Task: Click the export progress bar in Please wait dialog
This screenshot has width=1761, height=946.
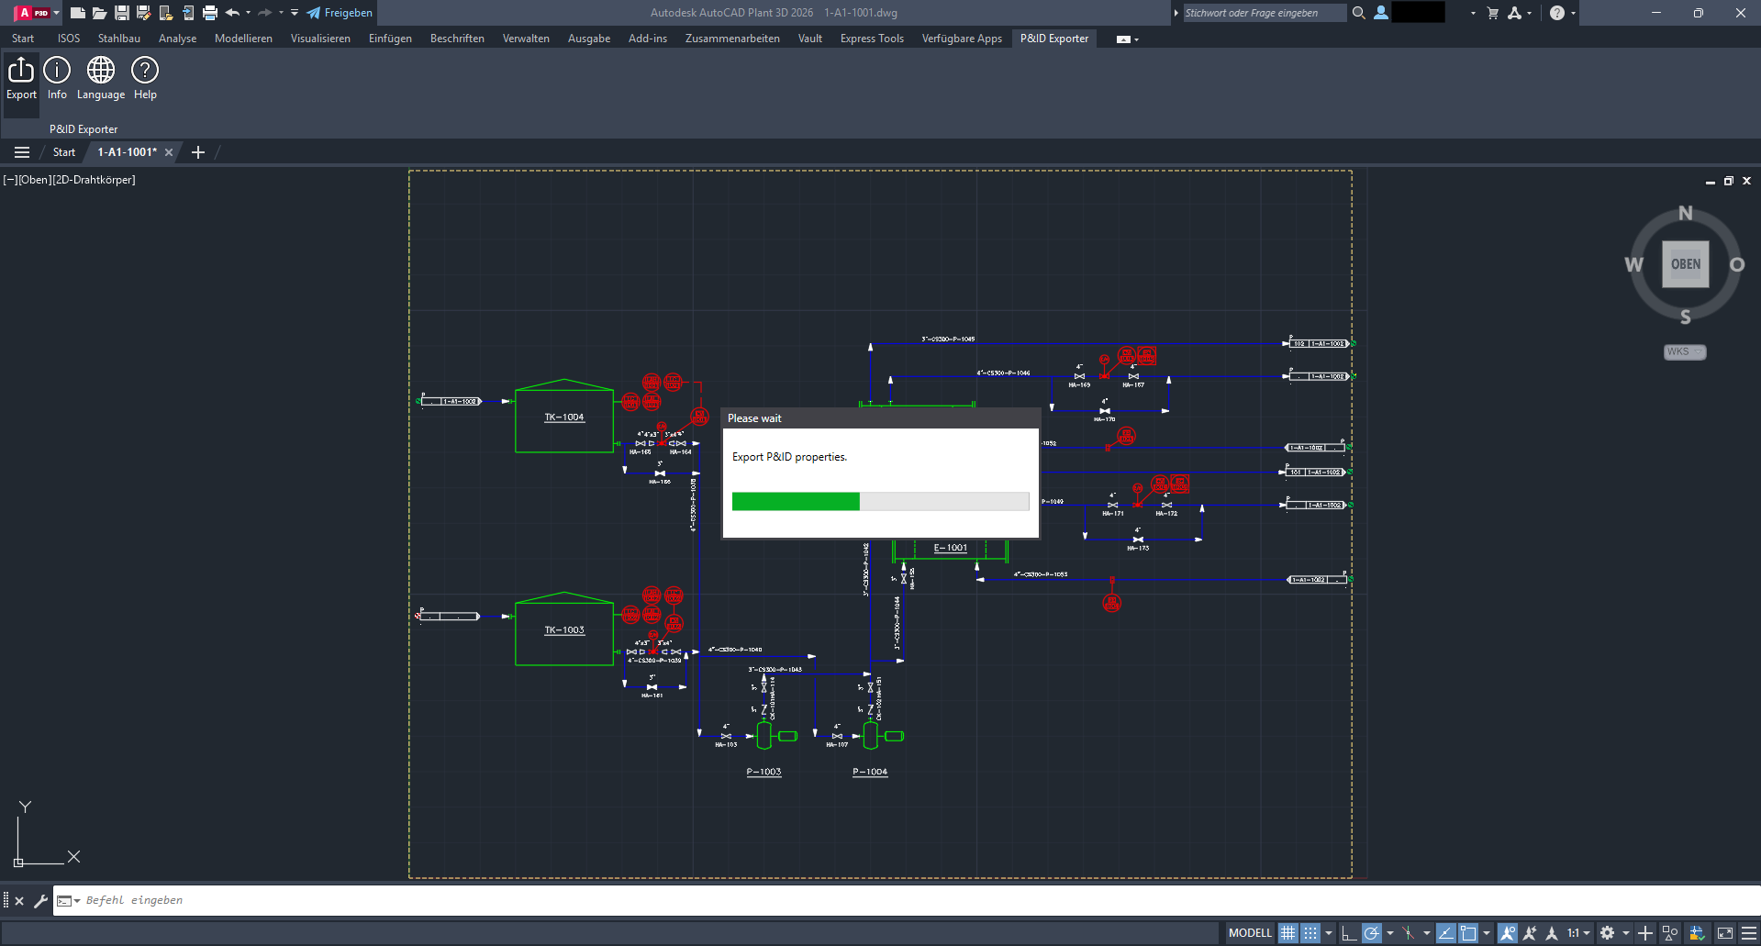Action: tap(879, 501)
